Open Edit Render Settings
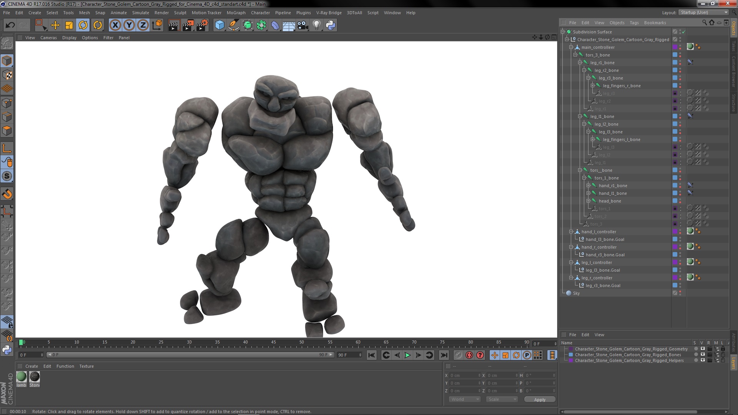Screen dimensions: 738x415 point(202,25)
